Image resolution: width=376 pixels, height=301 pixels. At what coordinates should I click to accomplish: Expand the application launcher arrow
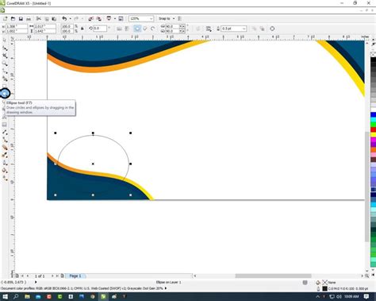115,18
